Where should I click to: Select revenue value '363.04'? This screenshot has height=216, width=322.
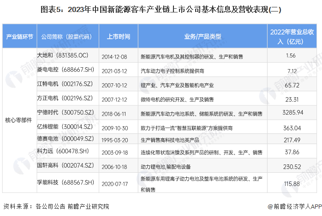pos(292,128)
